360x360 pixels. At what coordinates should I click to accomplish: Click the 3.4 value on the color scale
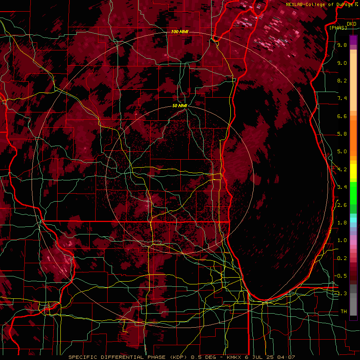click(x=342, y=187)
